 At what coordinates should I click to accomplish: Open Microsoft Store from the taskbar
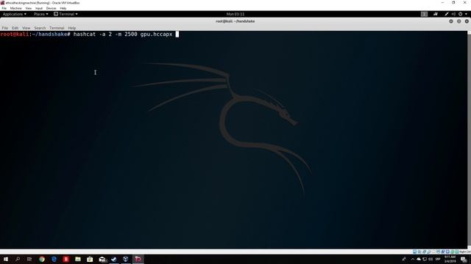tap(90, 259)
